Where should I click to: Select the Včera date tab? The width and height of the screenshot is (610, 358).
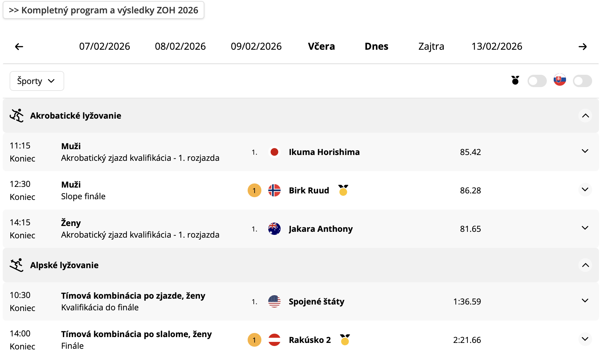(321, 47)
